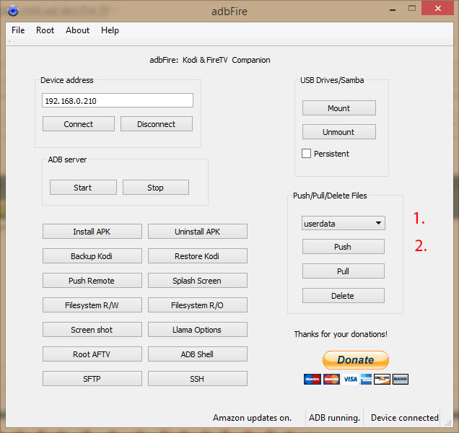Launch ADB Shell

click(x=198, y=354)
